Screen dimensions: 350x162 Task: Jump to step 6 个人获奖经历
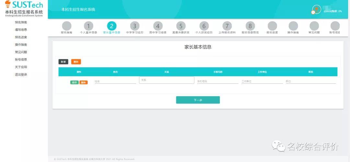204,26
